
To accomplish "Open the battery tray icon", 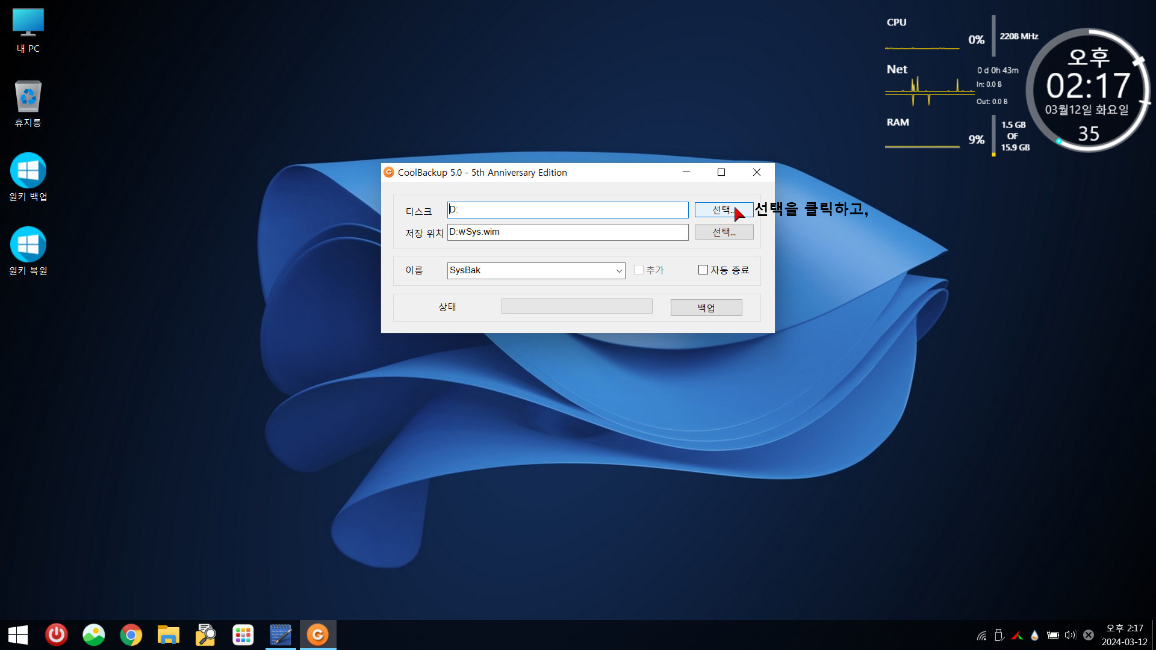I will (1052, 635).
